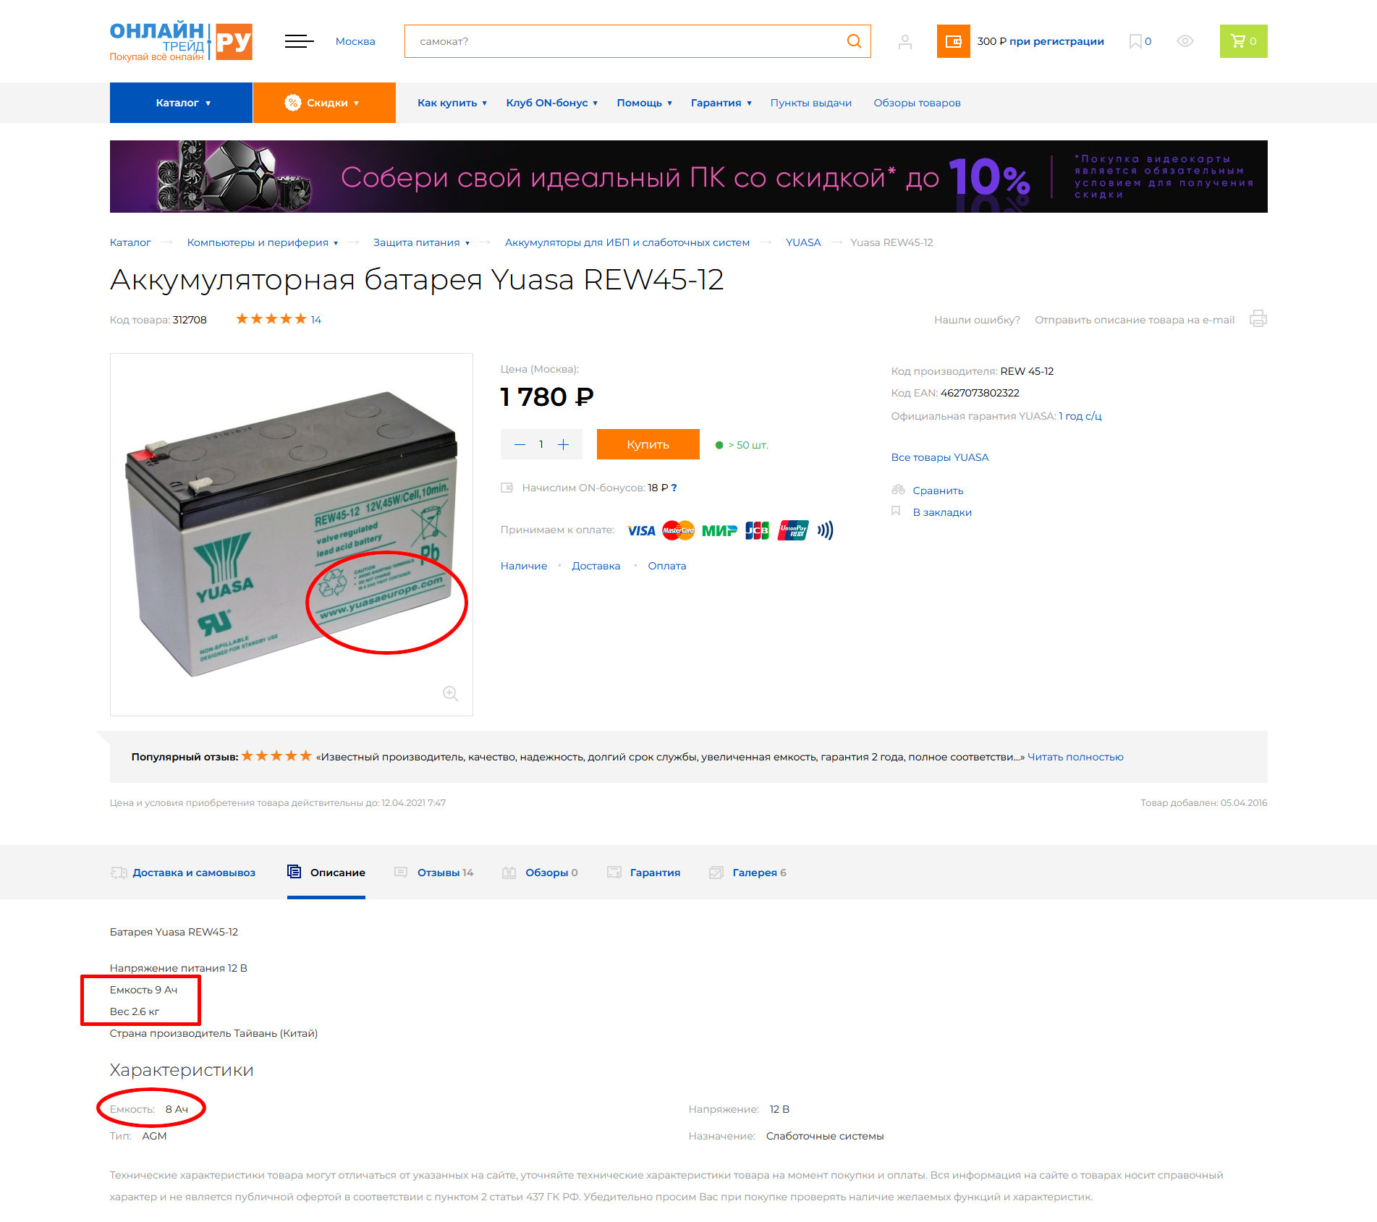Expand the Защита питания breadcrumb dropdown
This screenshot has height=1222, width=1377.
pos(421,242)
